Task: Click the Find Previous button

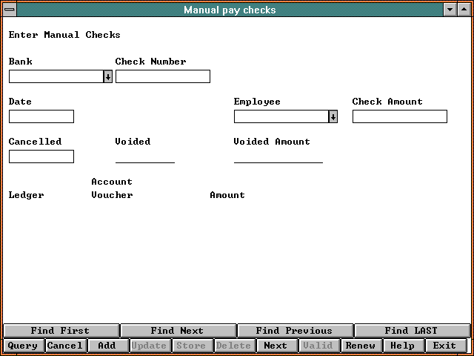Action: pos(294,331)
